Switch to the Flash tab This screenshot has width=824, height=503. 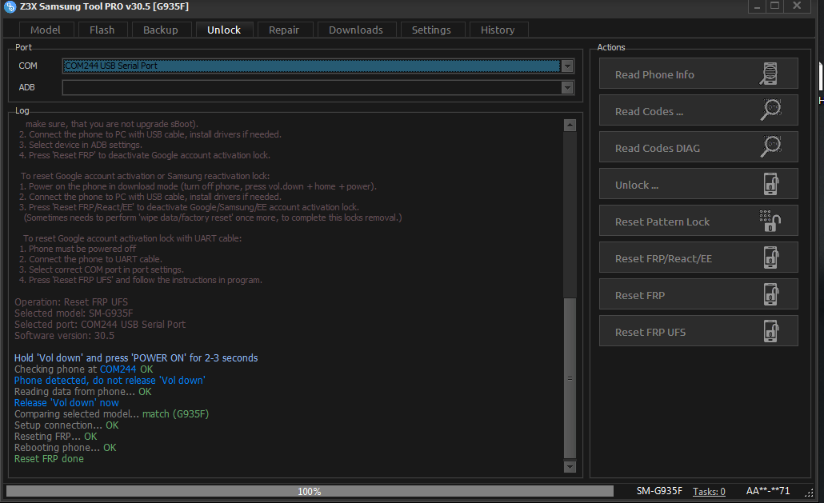point(102,30)
